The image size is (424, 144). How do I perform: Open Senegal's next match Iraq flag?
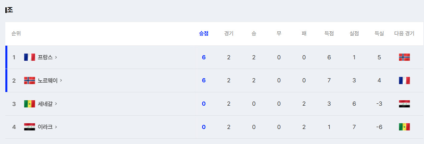(x=404, y=104)
